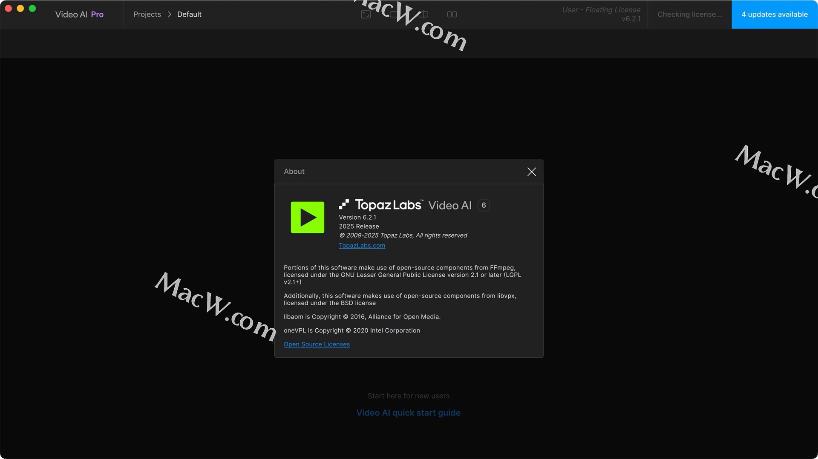The width and height of the screenshot is (818, 459).
Task: Click the macOS green fullscreen button
Action: 32,9
